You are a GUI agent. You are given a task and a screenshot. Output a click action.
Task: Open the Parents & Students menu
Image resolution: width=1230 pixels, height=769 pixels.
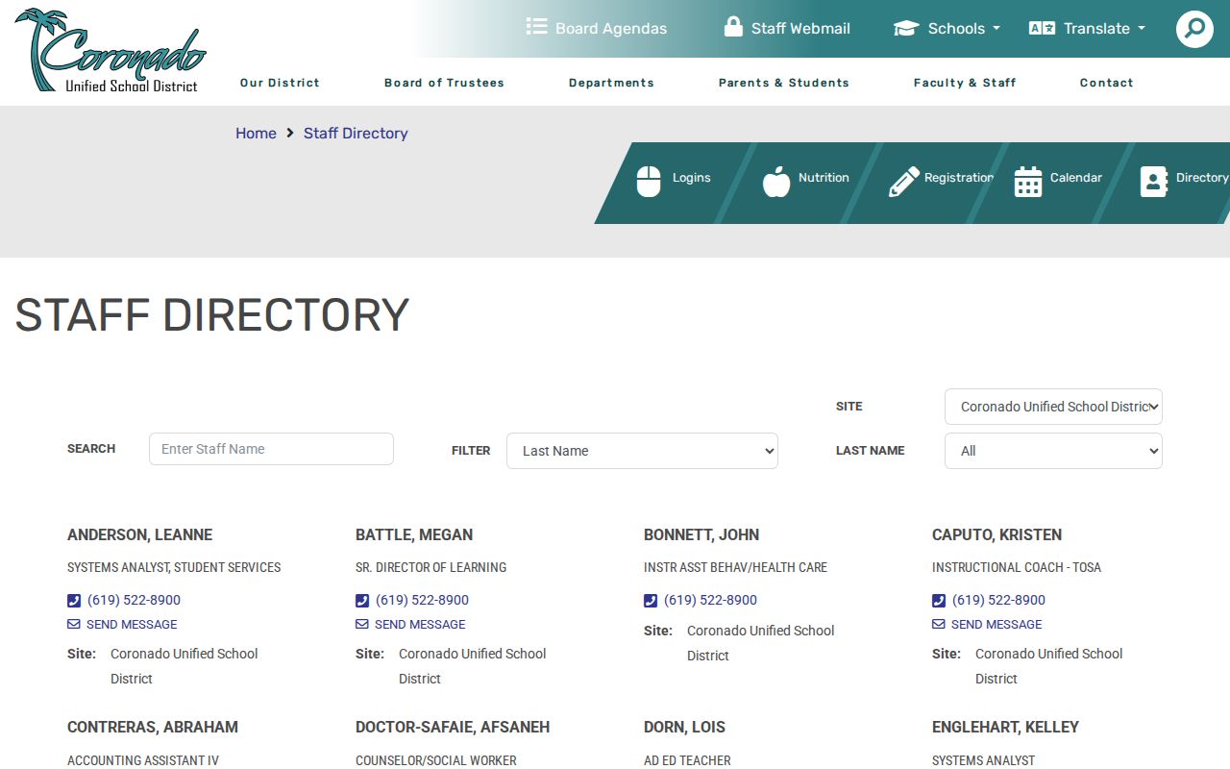click(784, 83)
